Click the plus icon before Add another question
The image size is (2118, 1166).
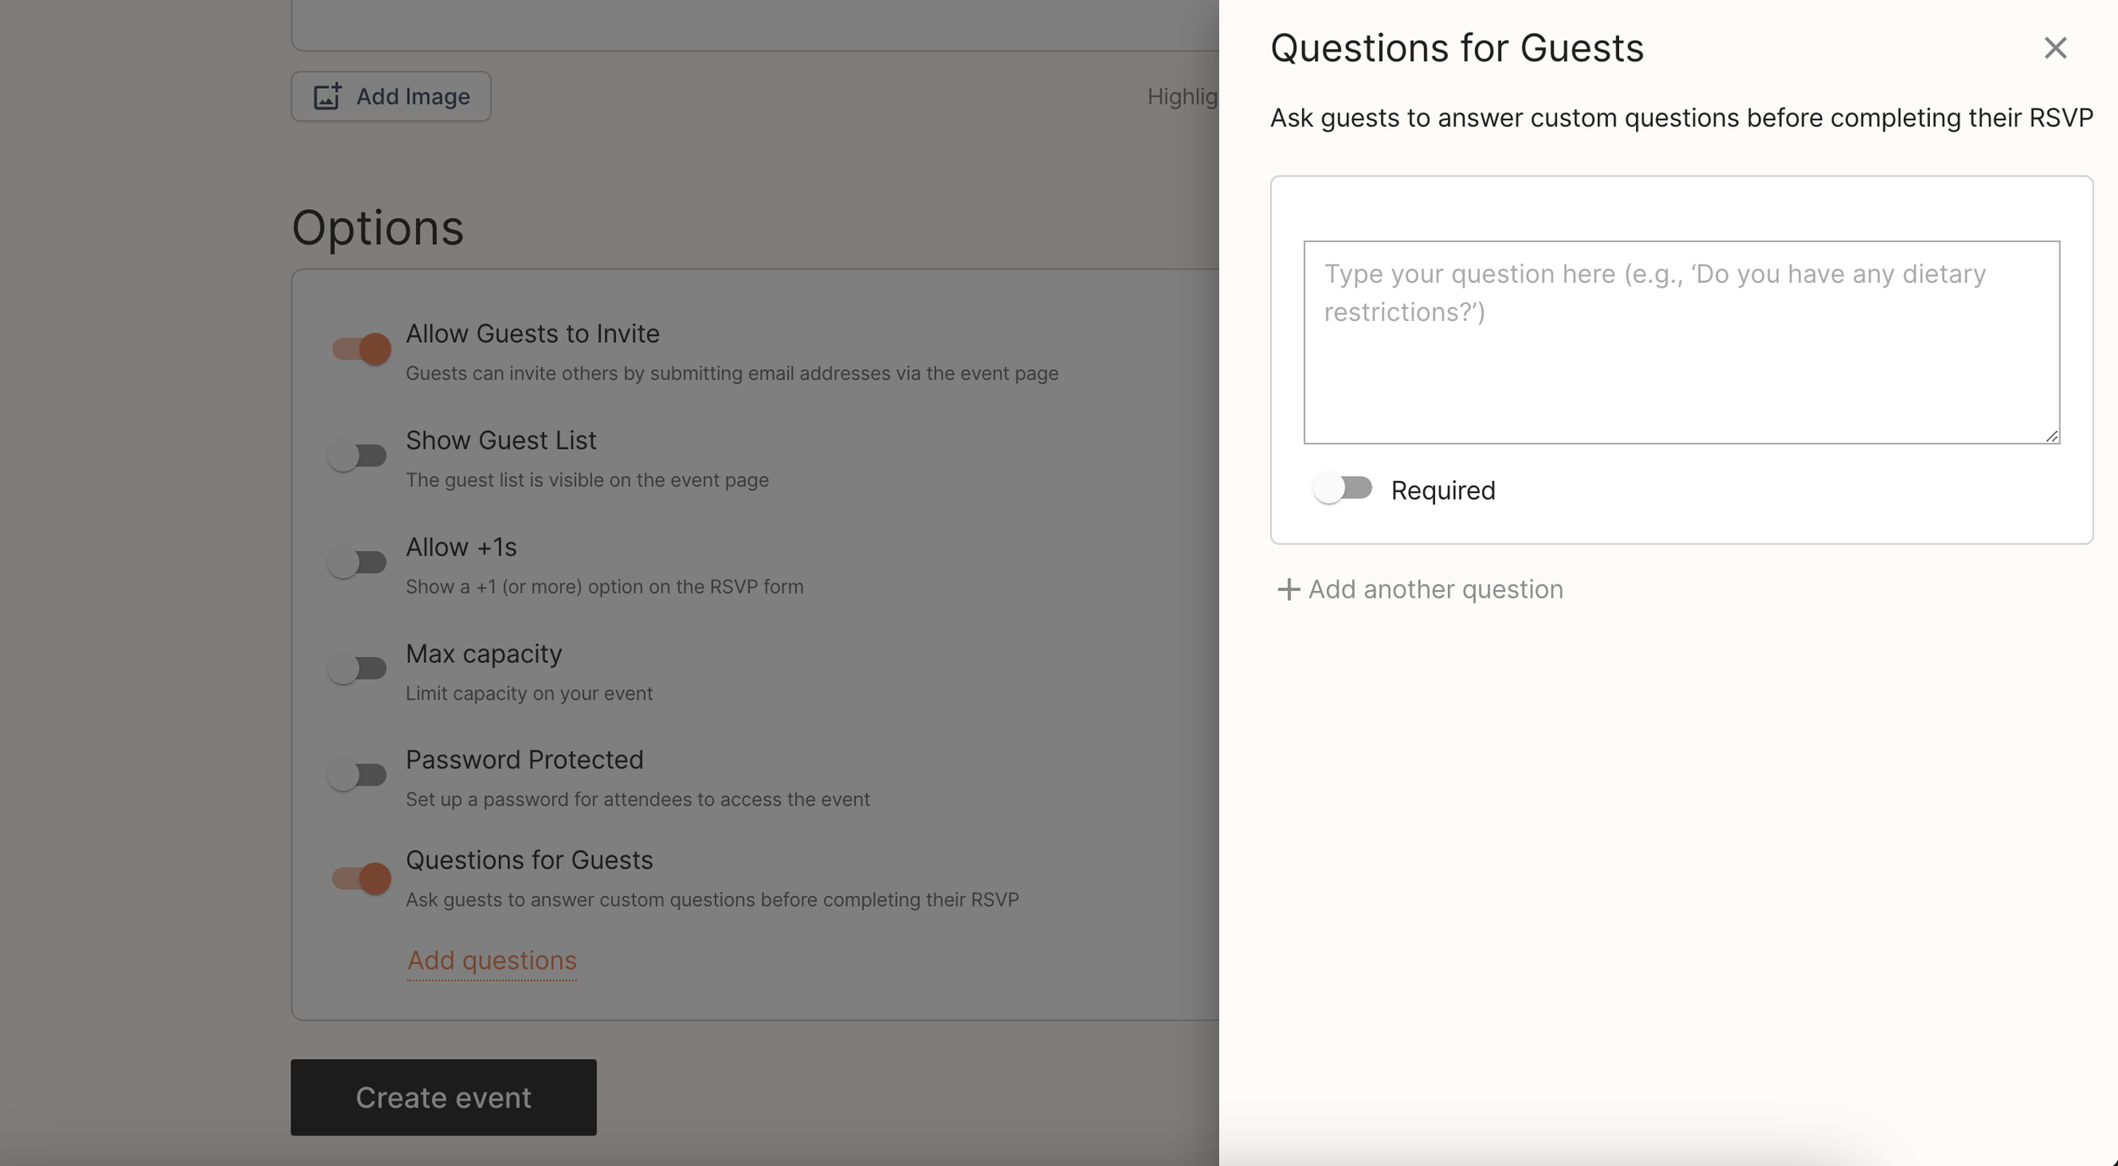click(x=1288, y=589)
